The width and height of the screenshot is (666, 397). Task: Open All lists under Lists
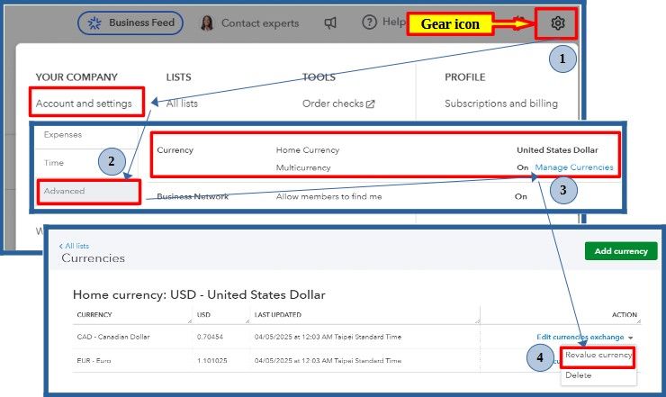(x=182, y=104)
